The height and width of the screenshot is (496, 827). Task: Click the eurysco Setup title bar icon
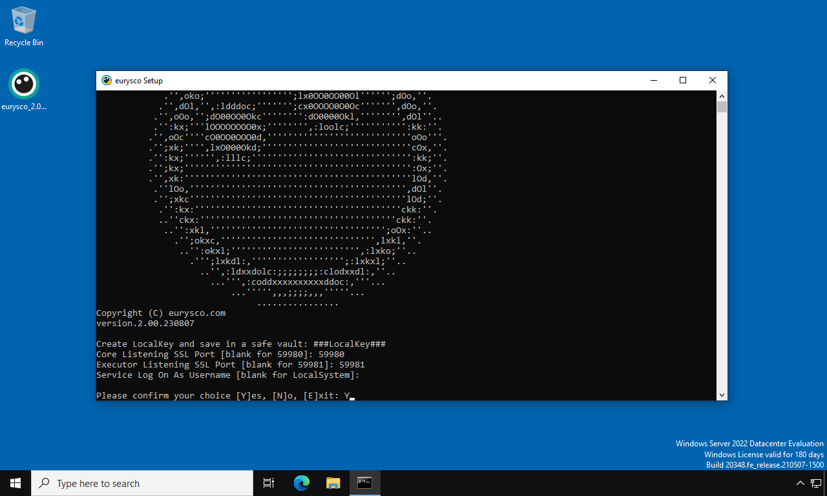(x=107, y=81)
